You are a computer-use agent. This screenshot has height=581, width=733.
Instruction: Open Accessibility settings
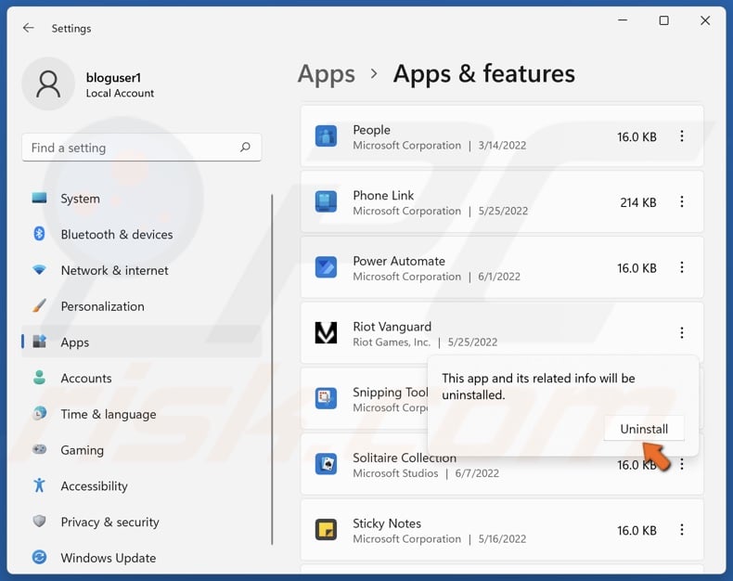coord(142,486)
